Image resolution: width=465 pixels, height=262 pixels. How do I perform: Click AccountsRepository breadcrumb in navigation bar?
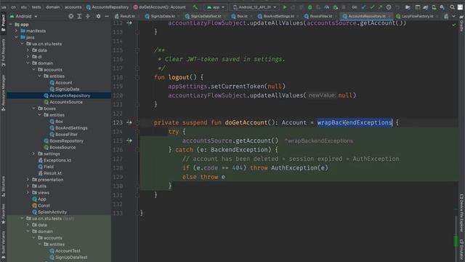(x=108, y=7)
